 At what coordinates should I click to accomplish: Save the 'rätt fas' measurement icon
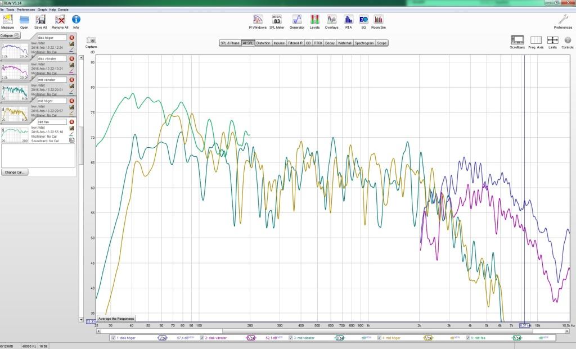pyautogui.click(x=71, y=129)
